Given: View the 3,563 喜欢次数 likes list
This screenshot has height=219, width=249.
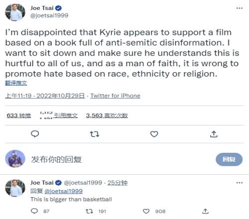Looking at the screenshot, I should (107, 115).
